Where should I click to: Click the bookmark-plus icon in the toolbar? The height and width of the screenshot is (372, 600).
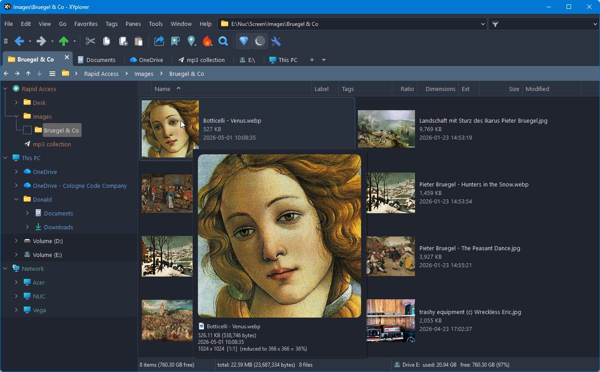pos(175,41)
